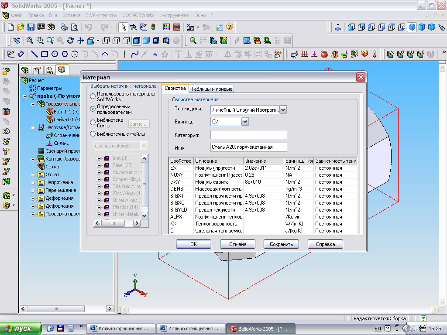This screenshot has height=335, width=447.
Task: Select 'Библиотечные файлы' radio button
Action: click(93, 134)
